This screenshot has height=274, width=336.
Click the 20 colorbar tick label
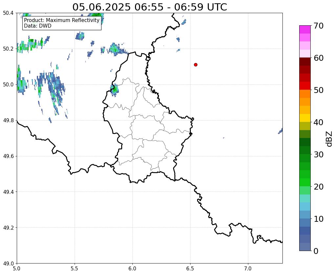pos(319,187)
